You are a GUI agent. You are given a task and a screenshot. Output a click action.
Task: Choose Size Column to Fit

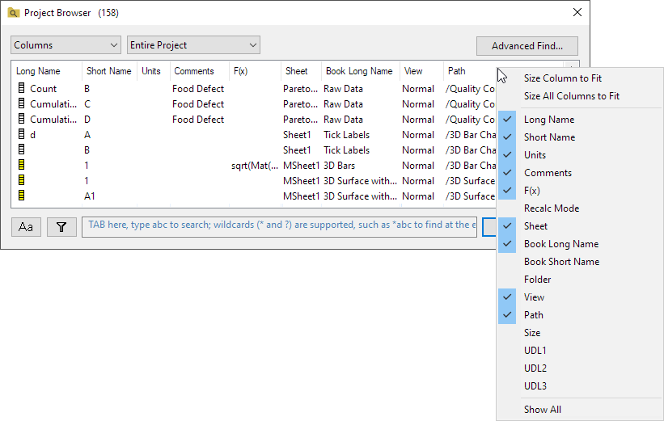click(562, 78)
